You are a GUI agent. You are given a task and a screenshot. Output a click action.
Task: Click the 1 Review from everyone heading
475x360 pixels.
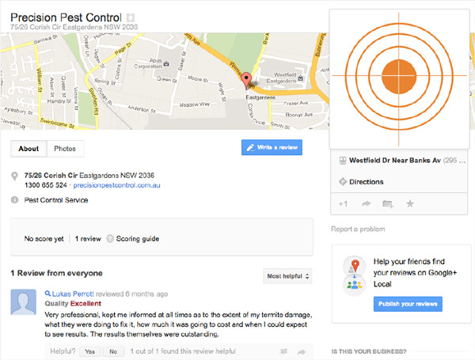pyautogui.click(x=57, y=273)
